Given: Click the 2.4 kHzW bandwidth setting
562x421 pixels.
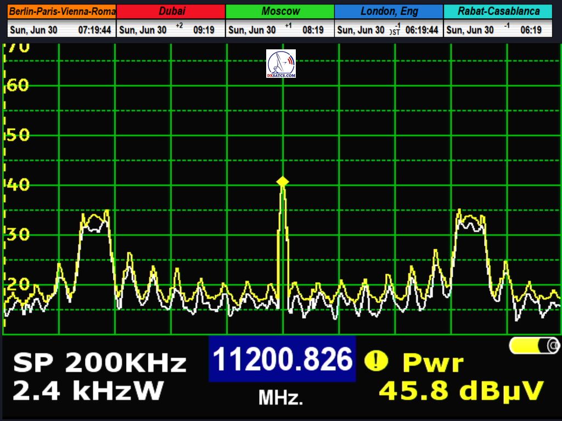Looking at the screenshot, I should (88, 391).
